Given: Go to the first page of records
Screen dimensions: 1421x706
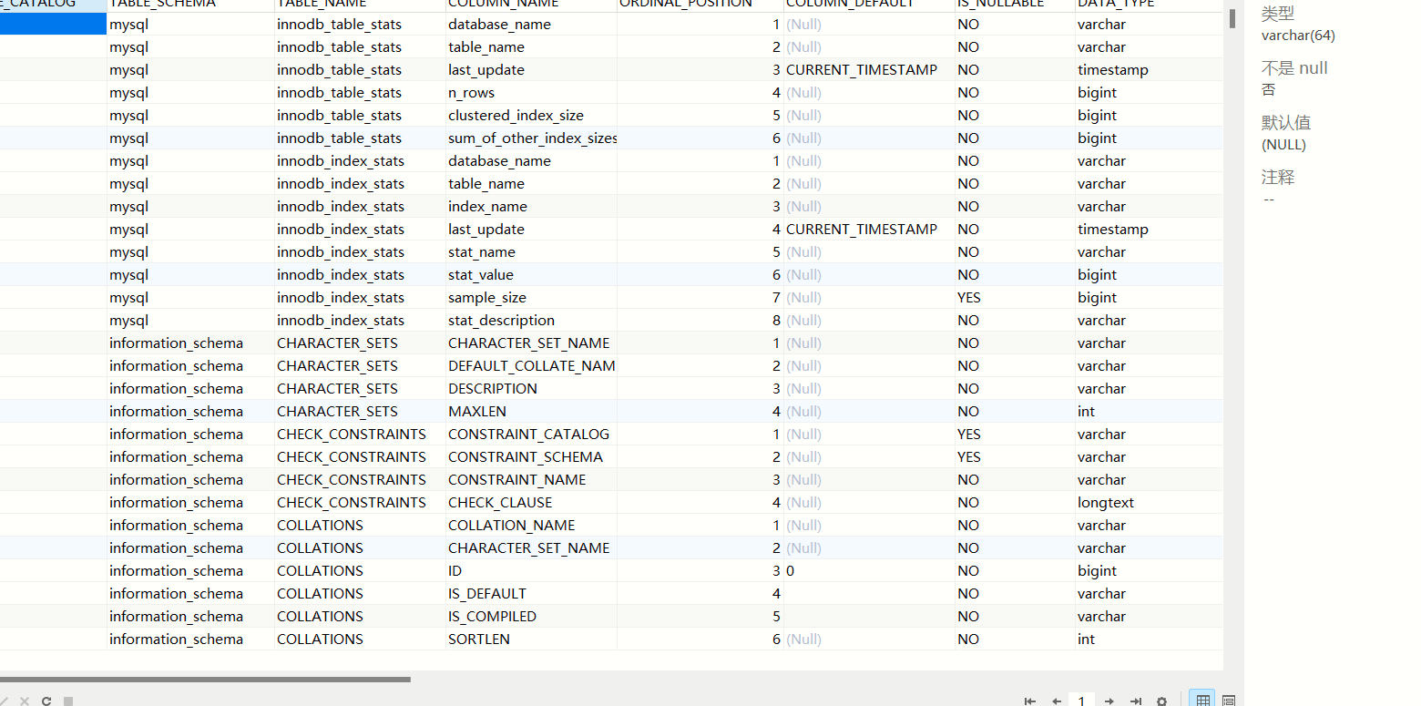Looking at the screenshot, I should [1030, 701].
